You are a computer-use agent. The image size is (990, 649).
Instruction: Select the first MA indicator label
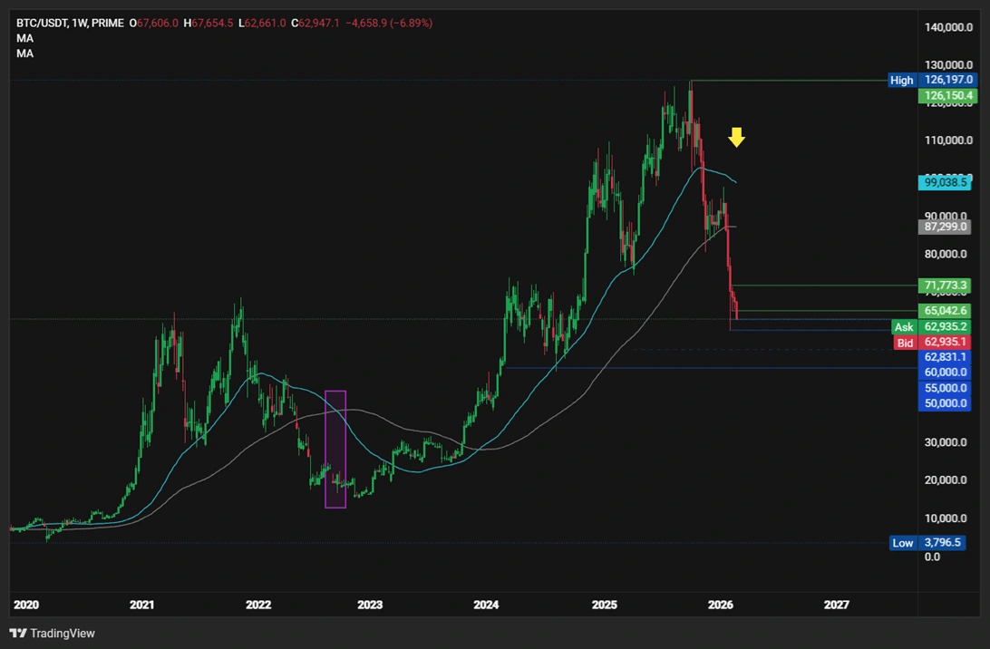point(24,38)
